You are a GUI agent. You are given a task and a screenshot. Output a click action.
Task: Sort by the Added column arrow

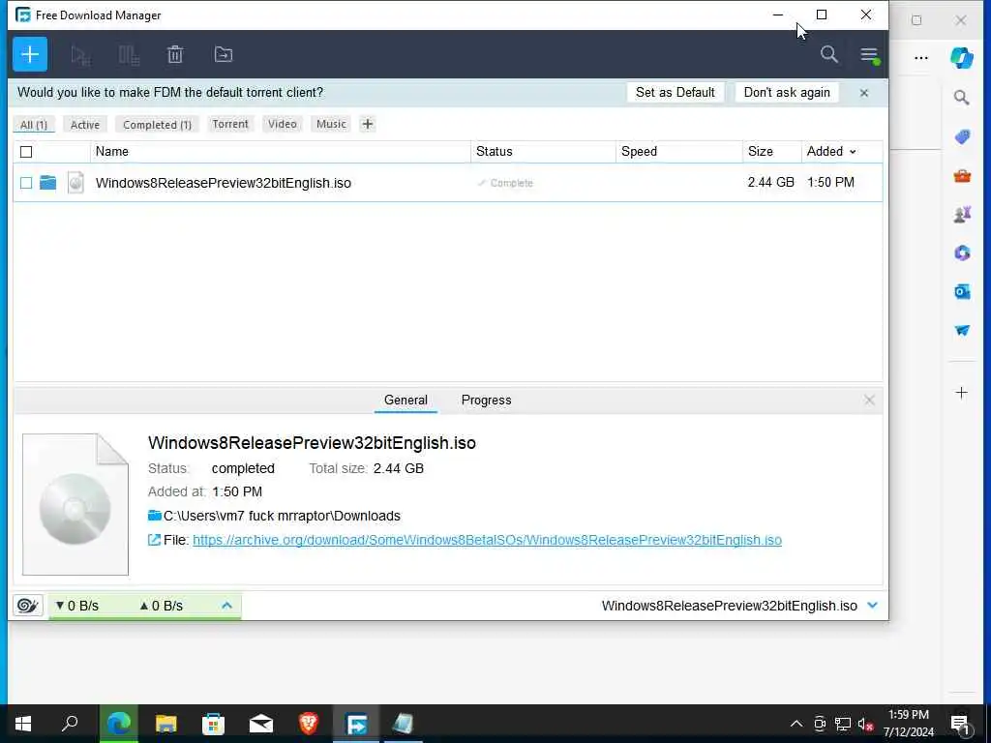pos(853,152)
